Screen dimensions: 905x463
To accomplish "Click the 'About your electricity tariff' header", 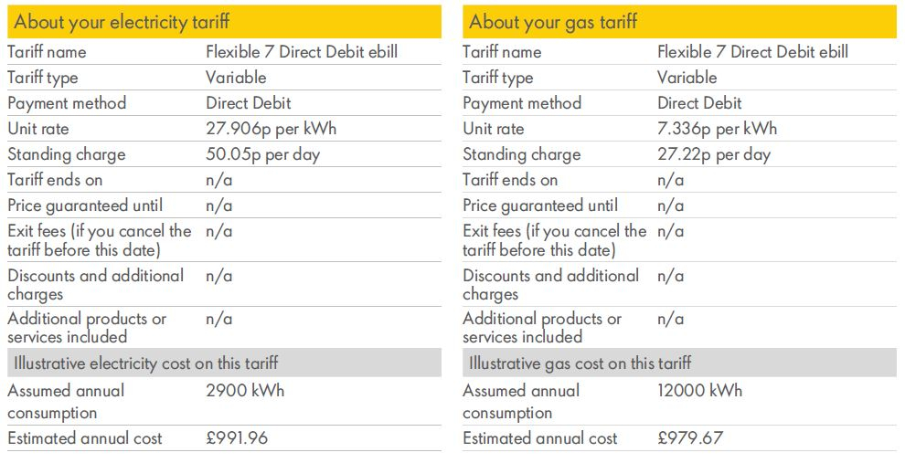I will coord(224,22).
